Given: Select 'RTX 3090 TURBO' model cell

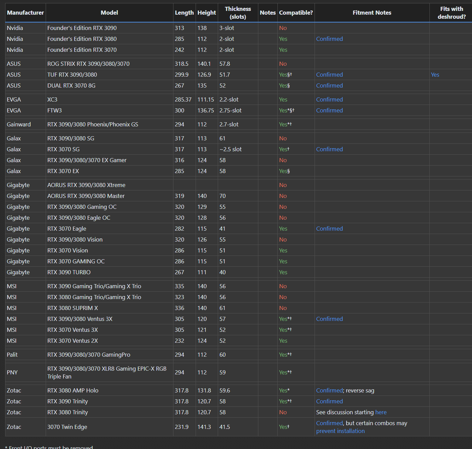Looking at the screenshot, I should click(x=109, y=272).
